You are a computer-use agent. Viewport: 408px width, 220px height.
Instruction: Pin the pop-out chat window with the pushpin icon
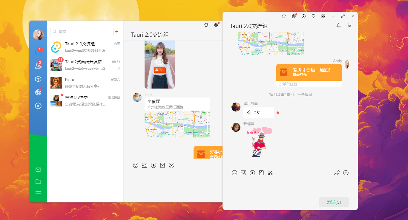(x=314, y=16)
